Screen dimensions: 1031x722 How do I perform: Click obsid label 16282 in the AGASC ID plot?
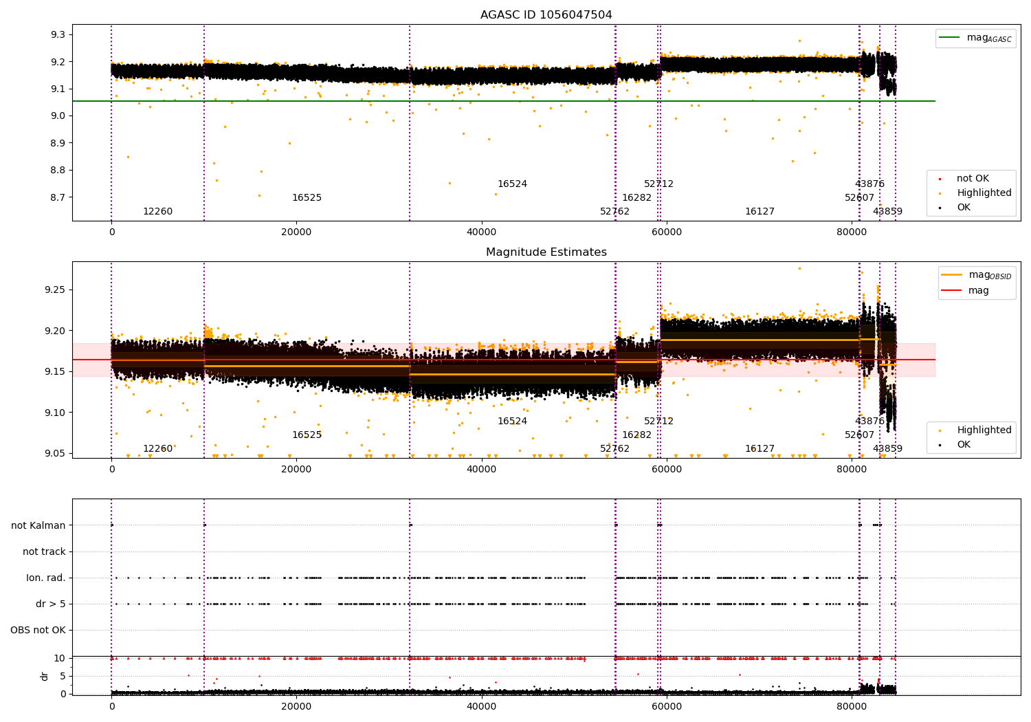[636, 198]
